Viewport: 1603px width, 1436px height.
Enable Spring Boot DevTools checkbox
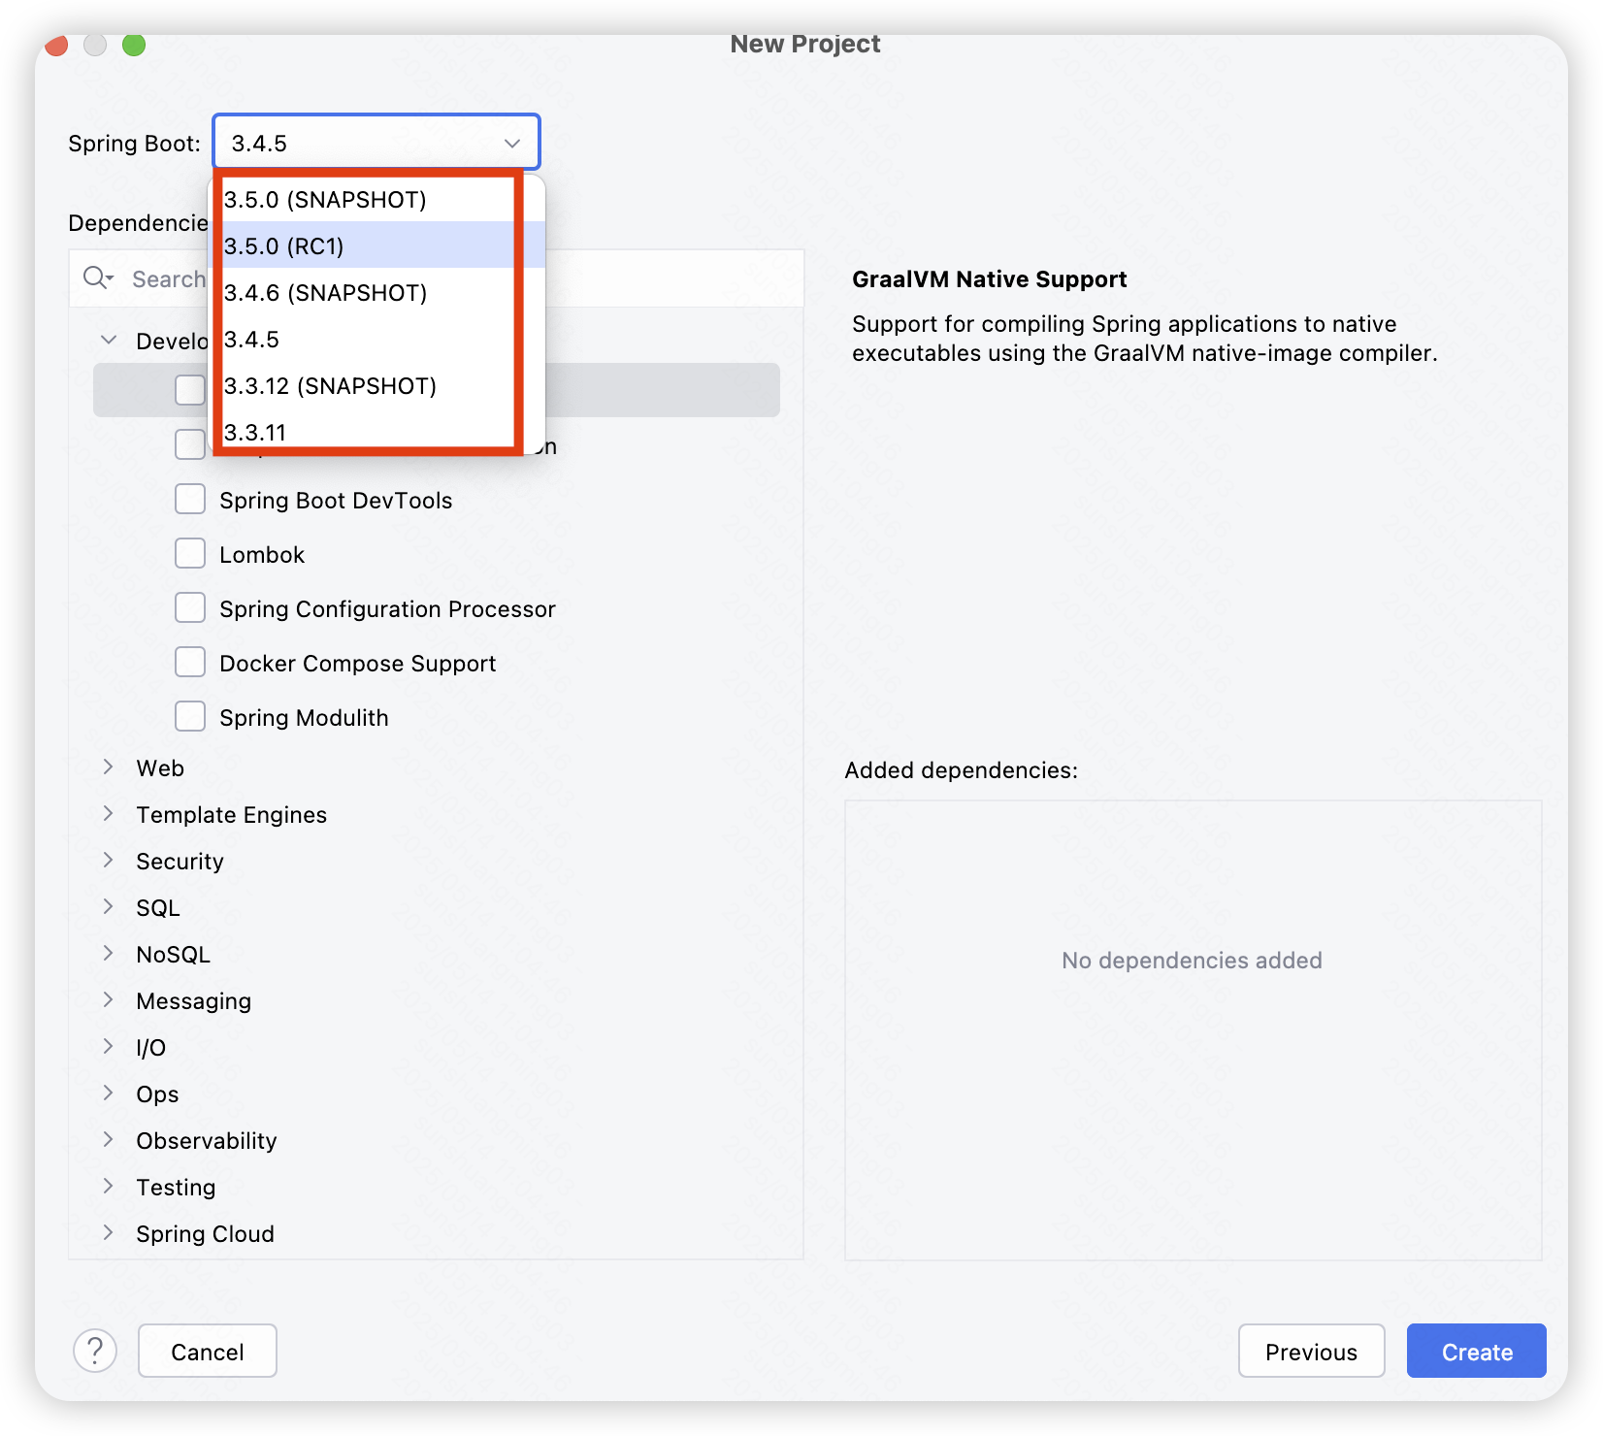190,500
